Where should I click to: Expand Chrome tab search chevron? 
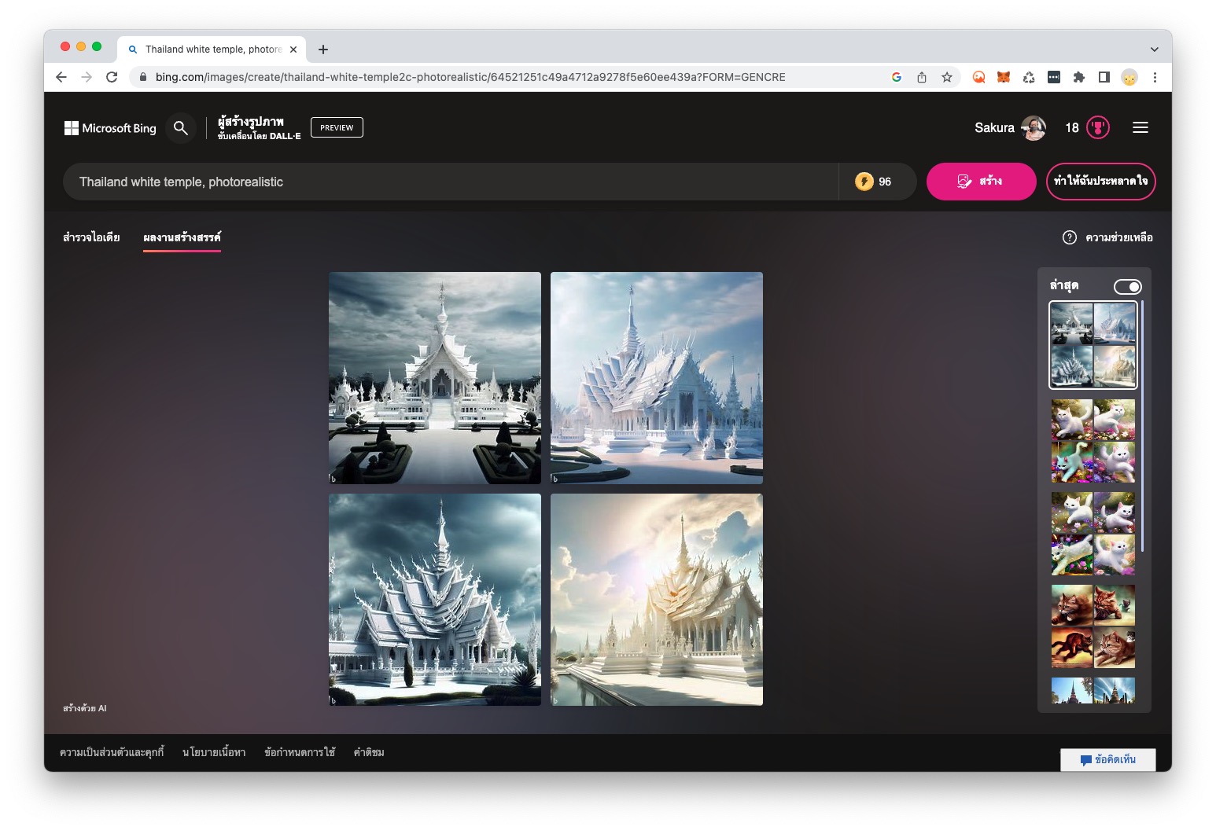(1154, 49)
